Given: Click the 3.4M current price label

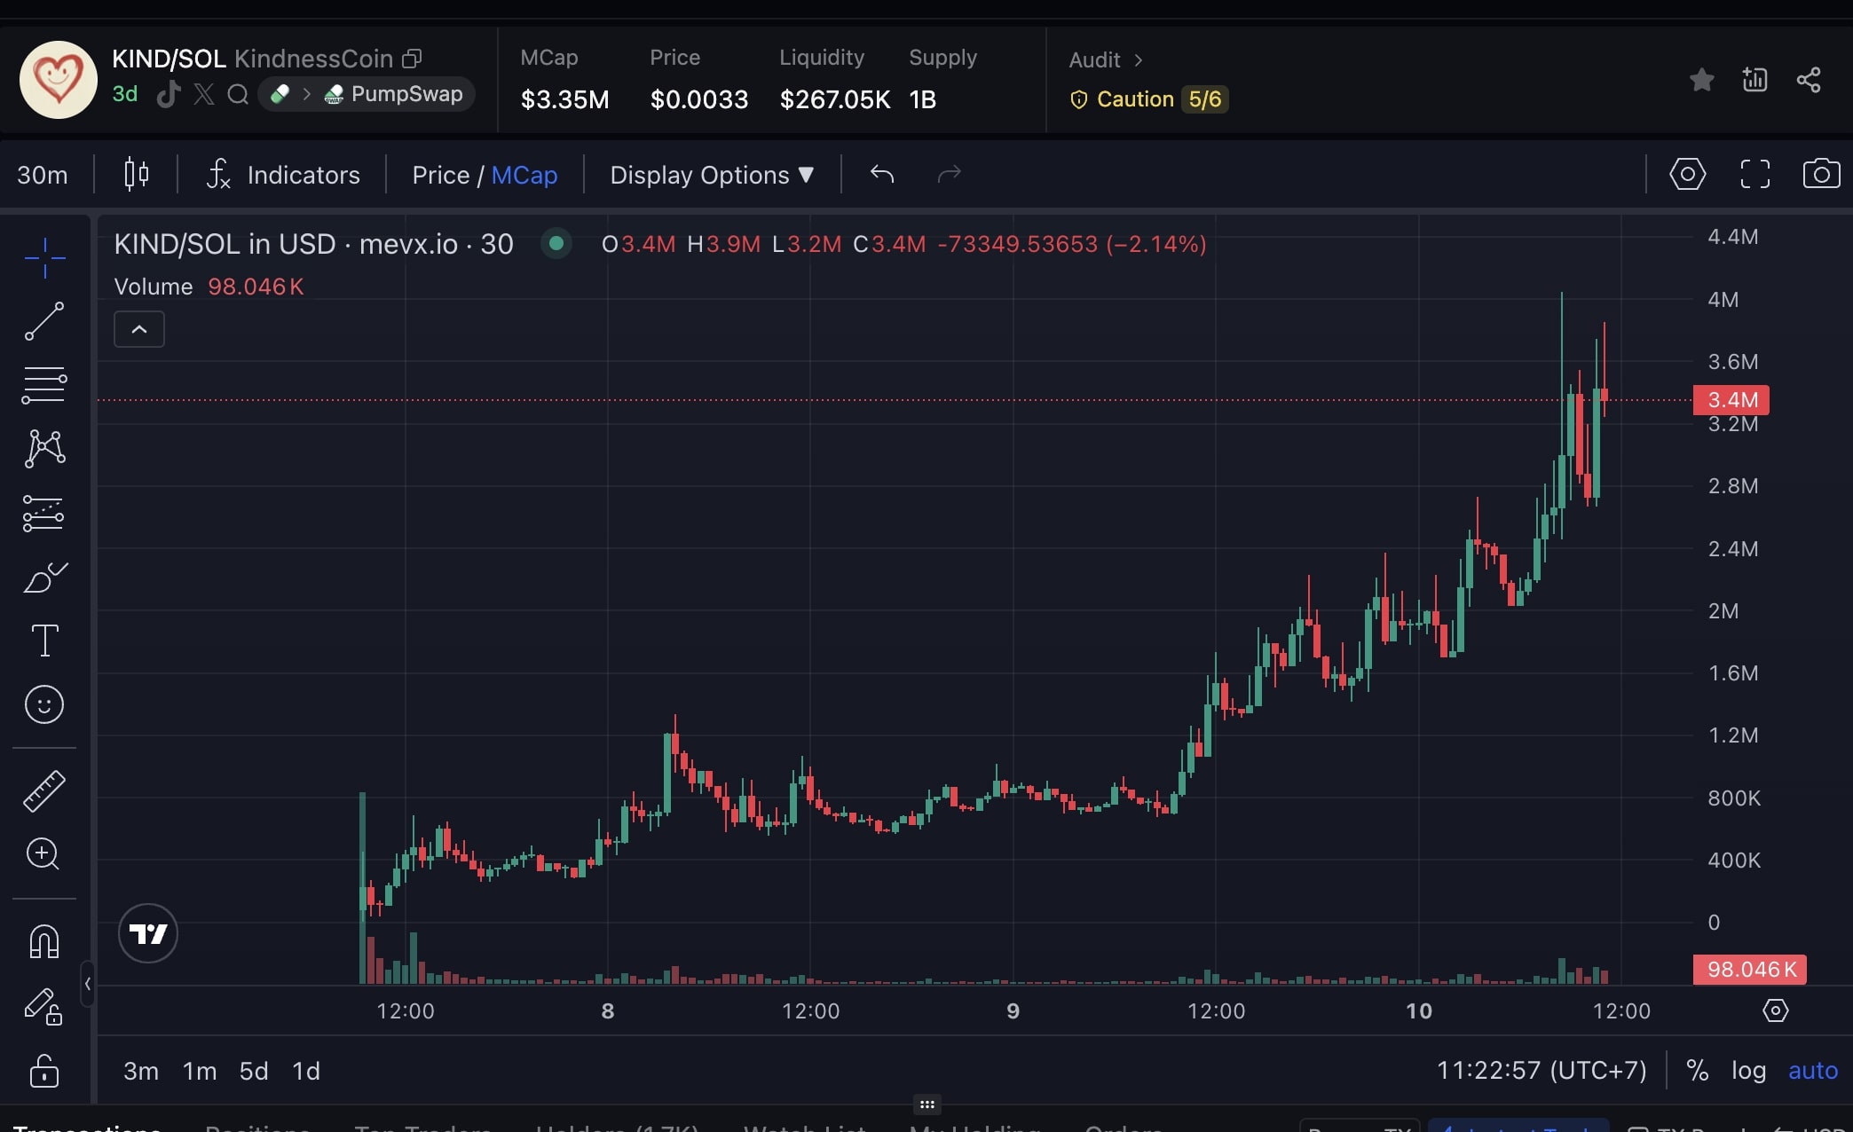Looking at the screenshot, I should pyautogui.click(x=1731, y=400).
